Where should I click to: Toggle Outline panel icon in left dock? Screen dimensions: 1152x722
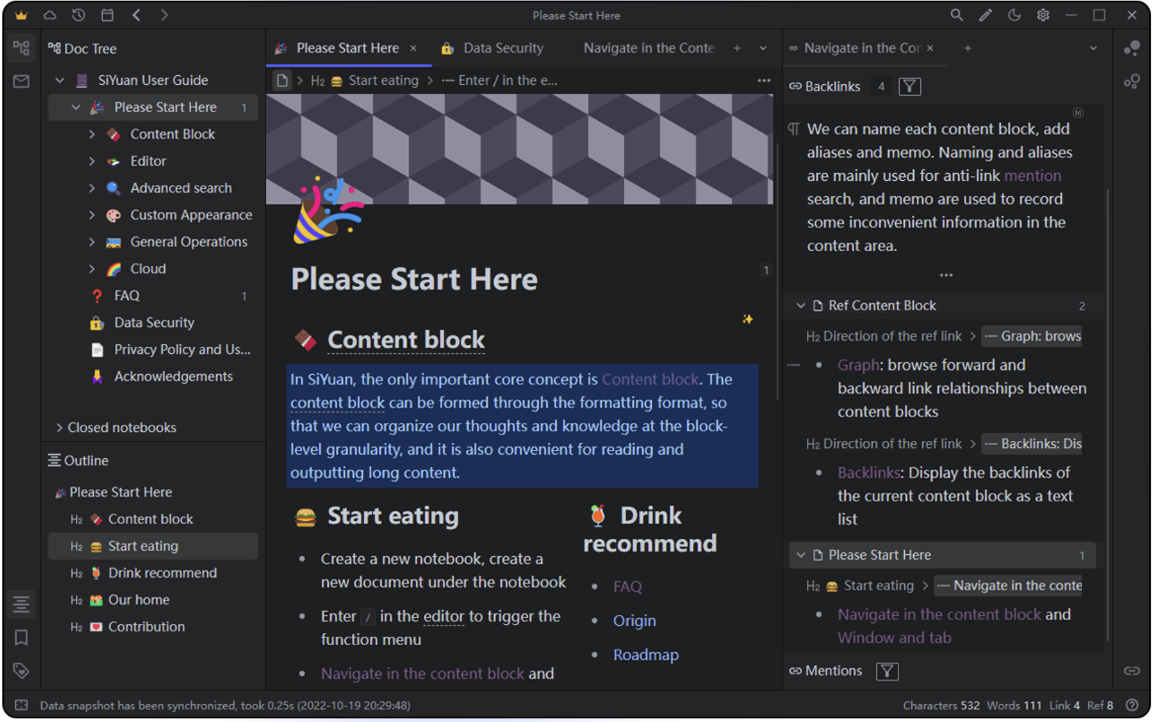(21, 604)
